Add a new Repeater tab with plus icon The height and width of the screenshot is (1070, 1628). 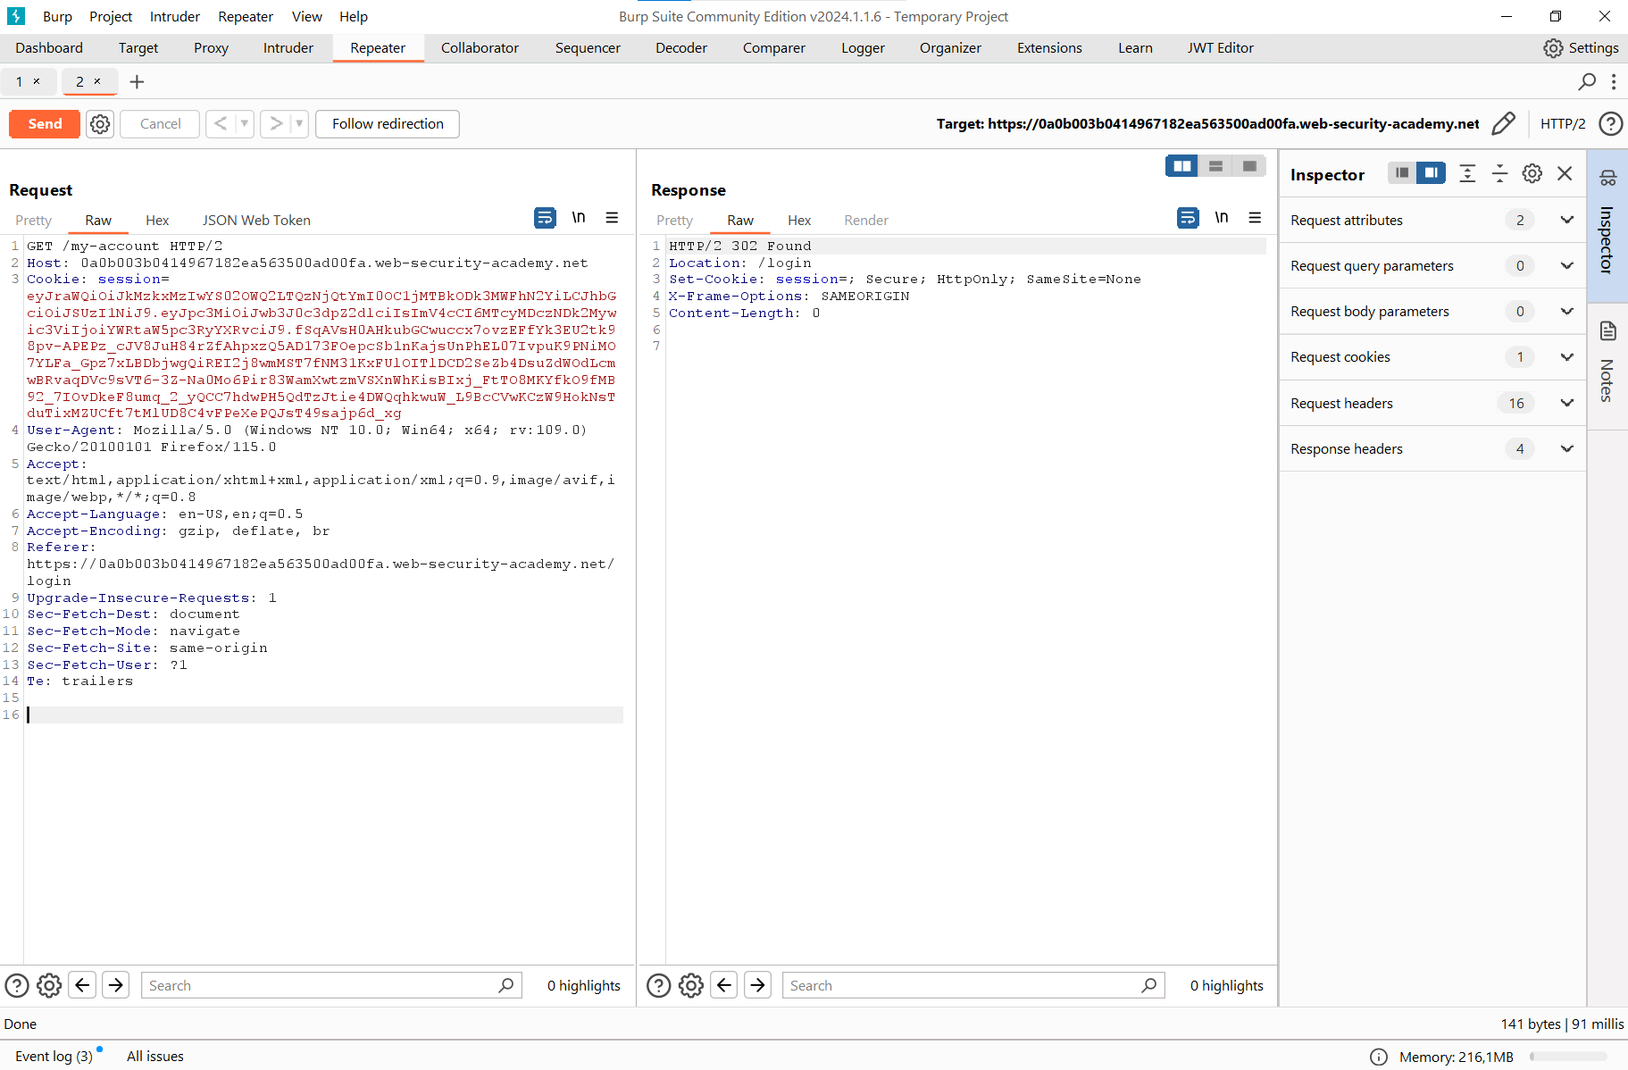coord(137,82)
